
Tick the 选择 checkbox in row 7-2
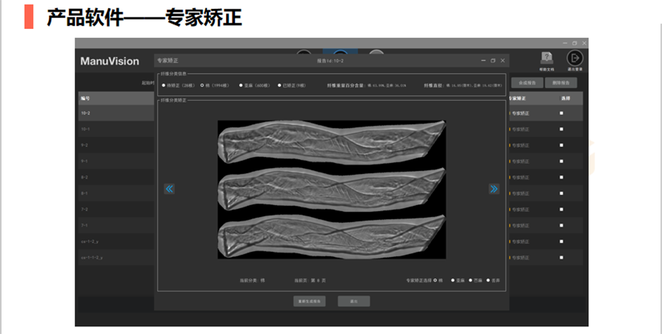[x=561, y=209]
